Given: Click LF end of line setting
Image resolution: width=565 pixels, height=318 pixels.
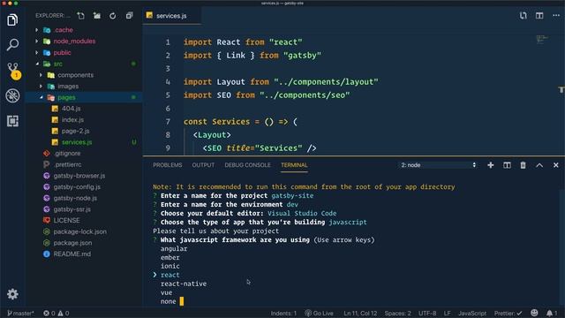Looking at the screenshot, I should (x=447, y=313).
